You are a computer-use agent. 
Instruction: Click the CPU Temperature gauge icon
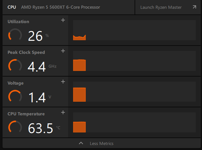(x=15, y=127)
